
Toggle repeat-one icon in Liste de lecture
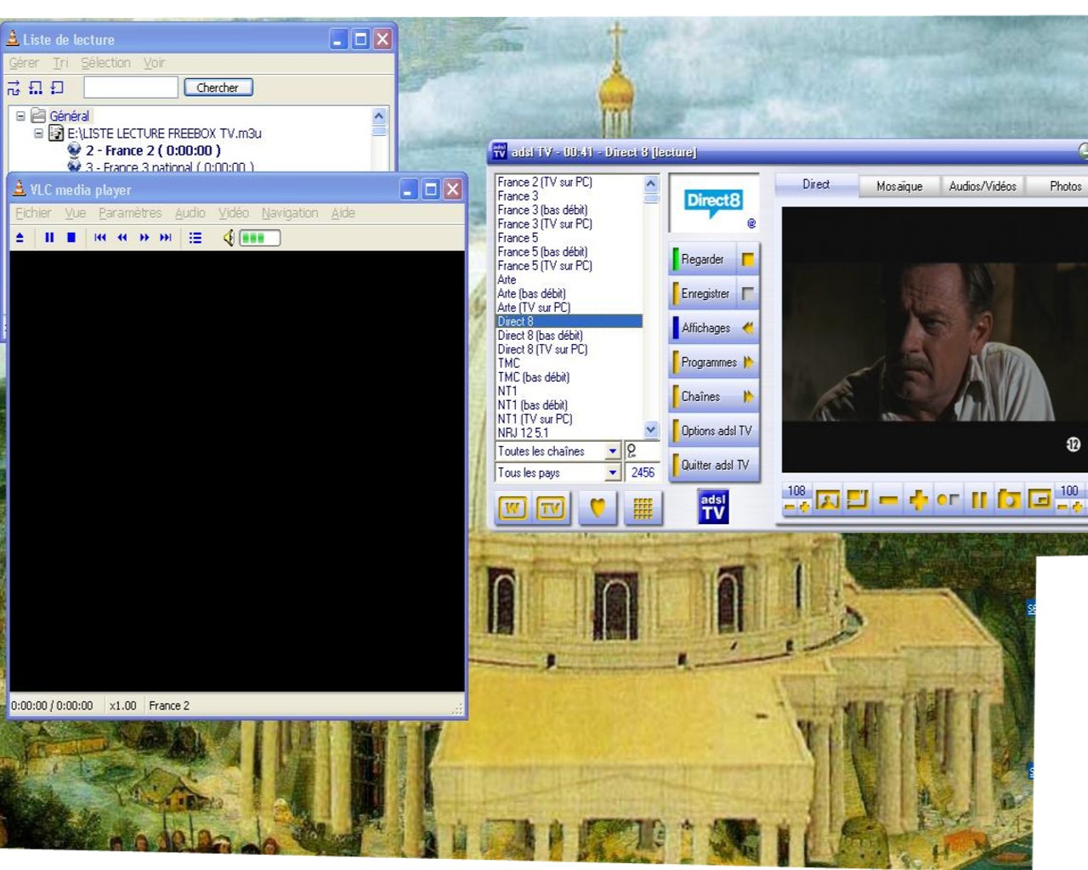coord(57,88)
